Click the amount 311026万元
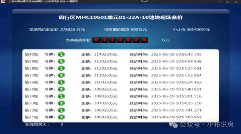The image size is (241, 134). [106, 75]
